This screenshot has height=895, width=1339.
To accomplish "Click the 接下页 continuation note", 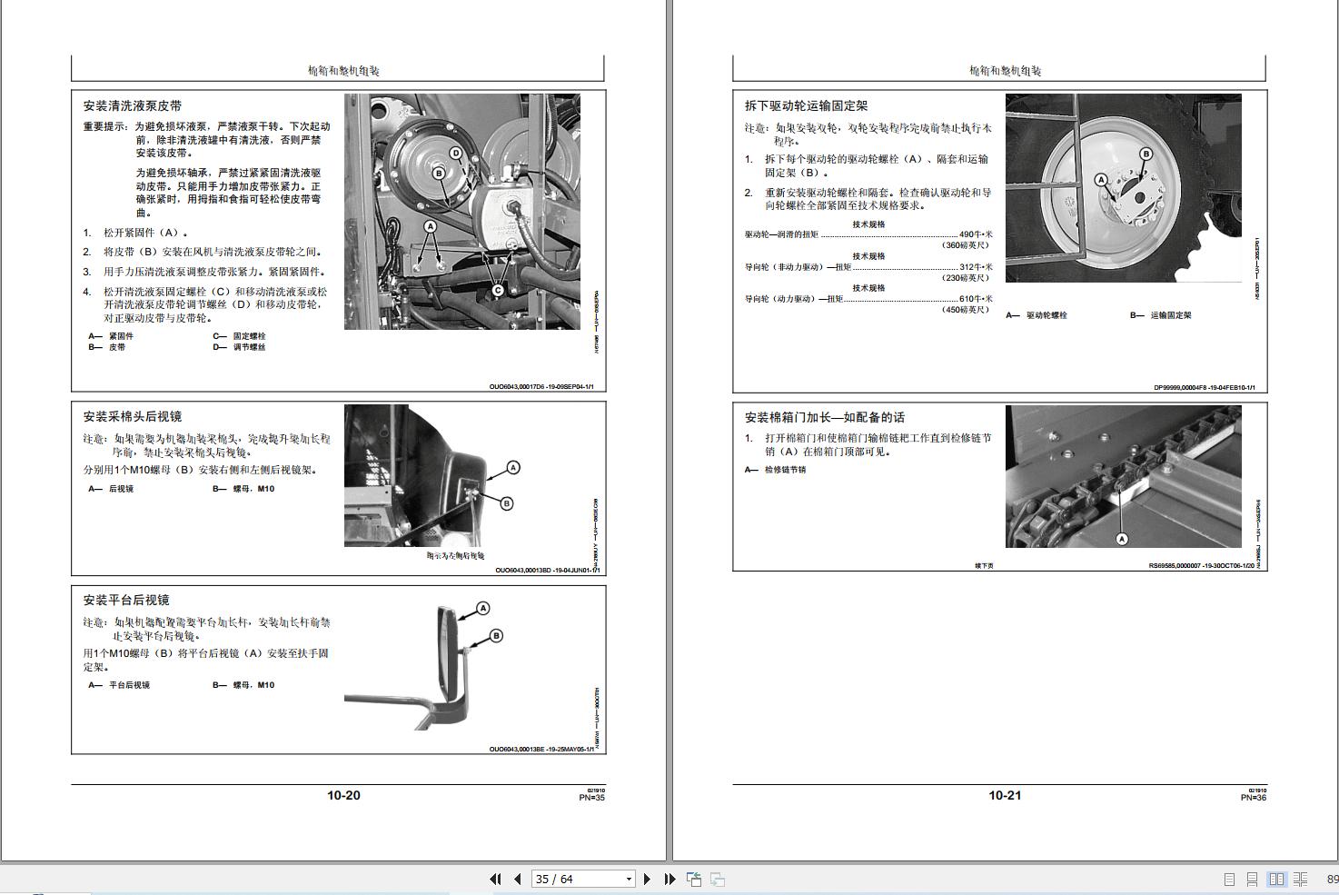I will [985, 566].
